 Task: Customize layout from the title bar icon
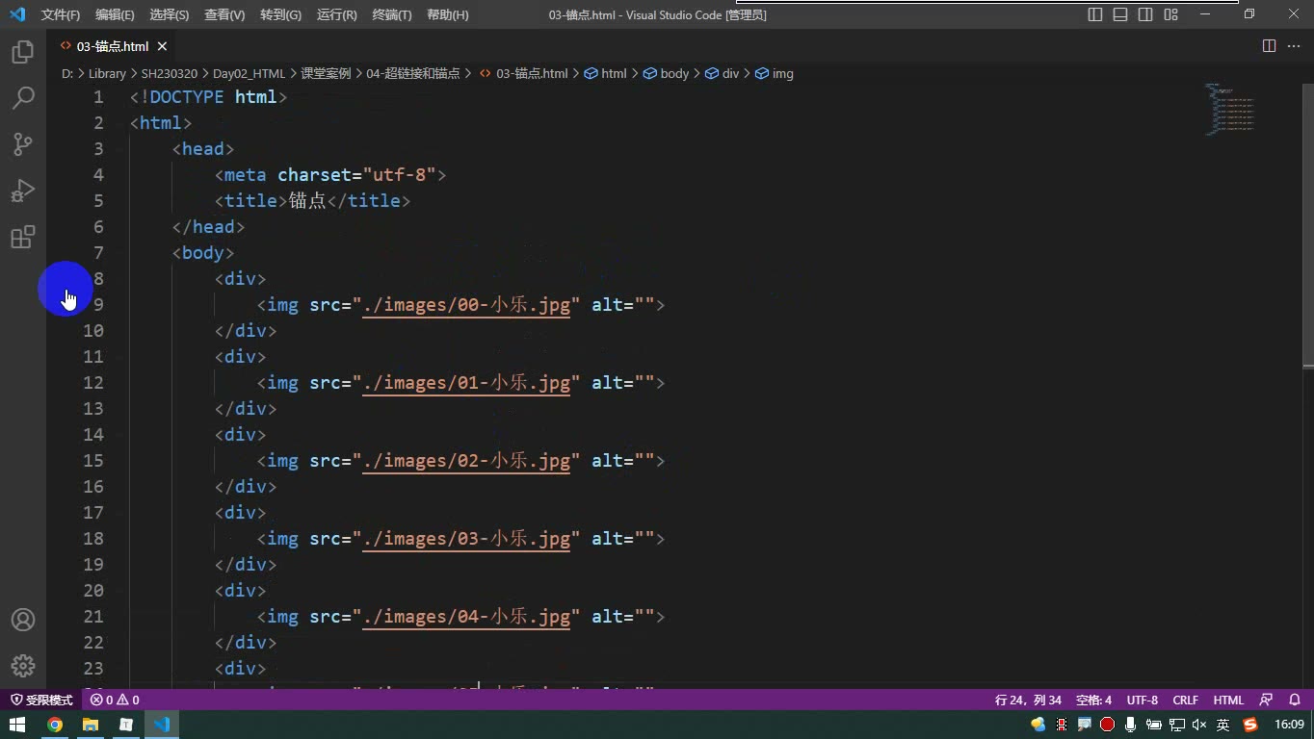1170,14
